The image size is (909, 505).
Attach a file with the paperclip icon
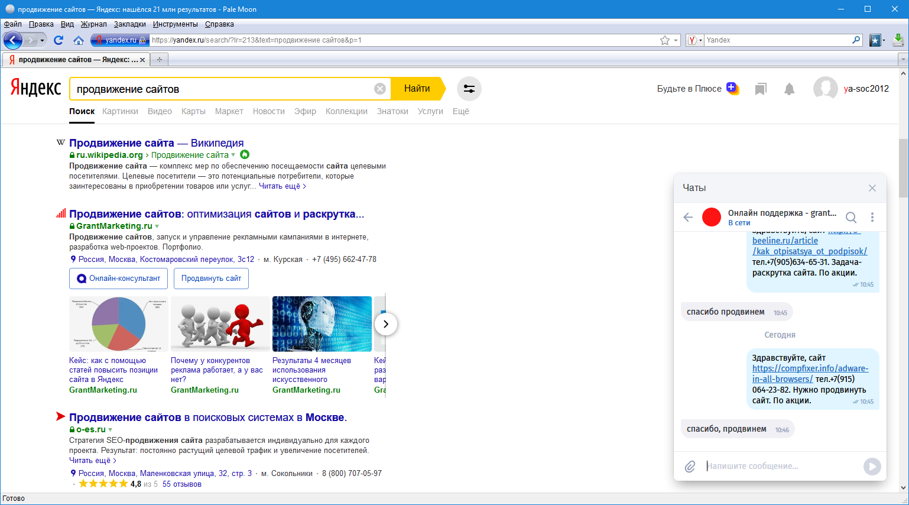click(690, 467)
